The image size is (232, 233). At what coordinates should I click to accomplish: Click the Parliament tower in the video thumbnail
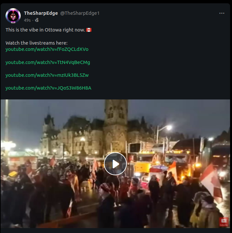coord(116,126)
